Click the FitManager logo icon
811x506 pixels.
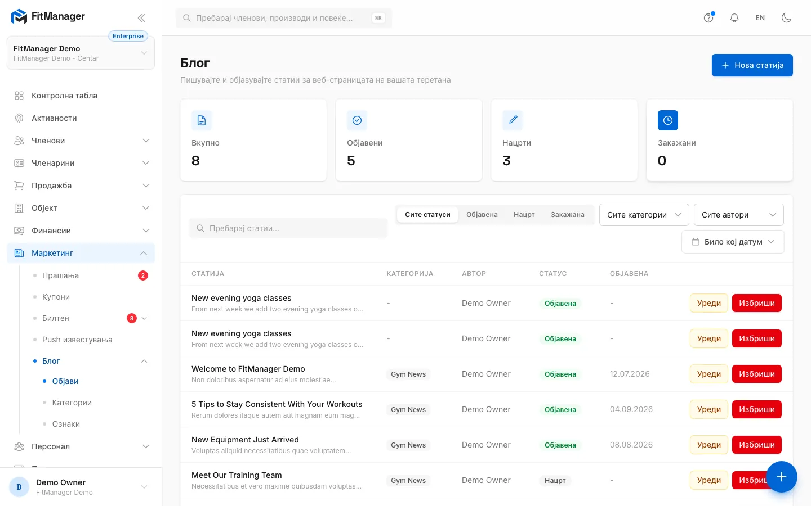19,16
